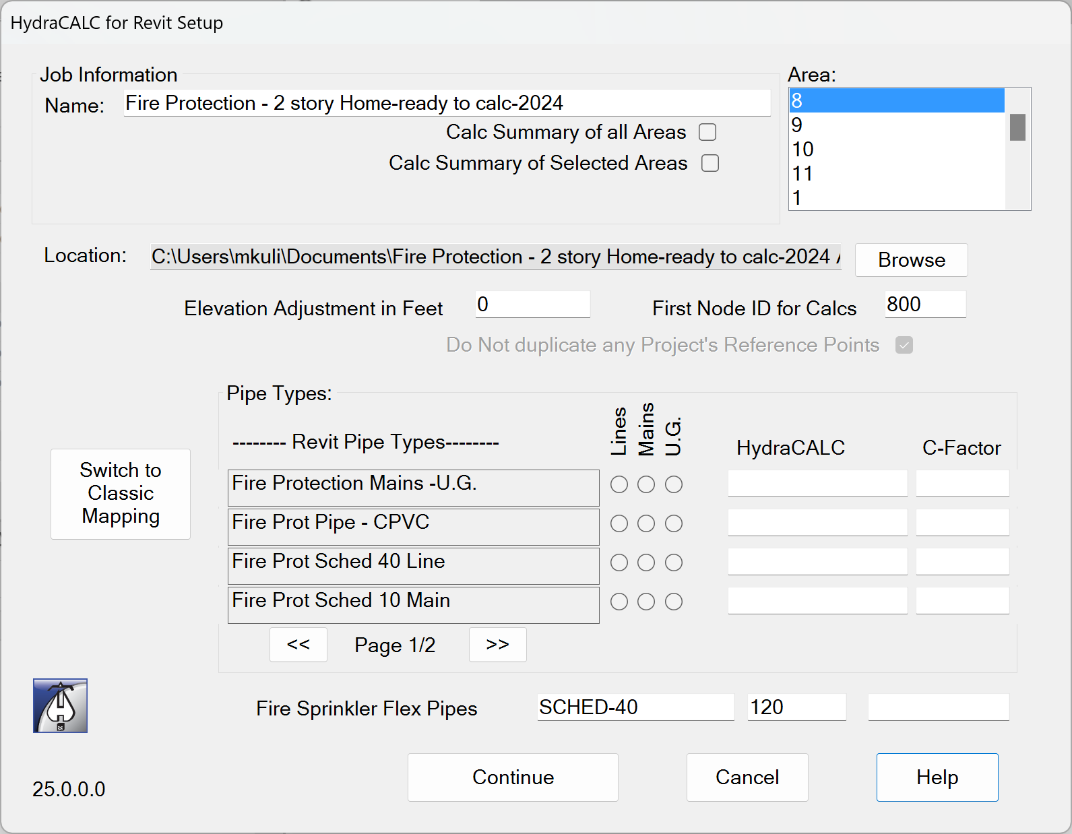
Task: Click the empty flex pipes field after 120
Action: [x=939, y=707]
